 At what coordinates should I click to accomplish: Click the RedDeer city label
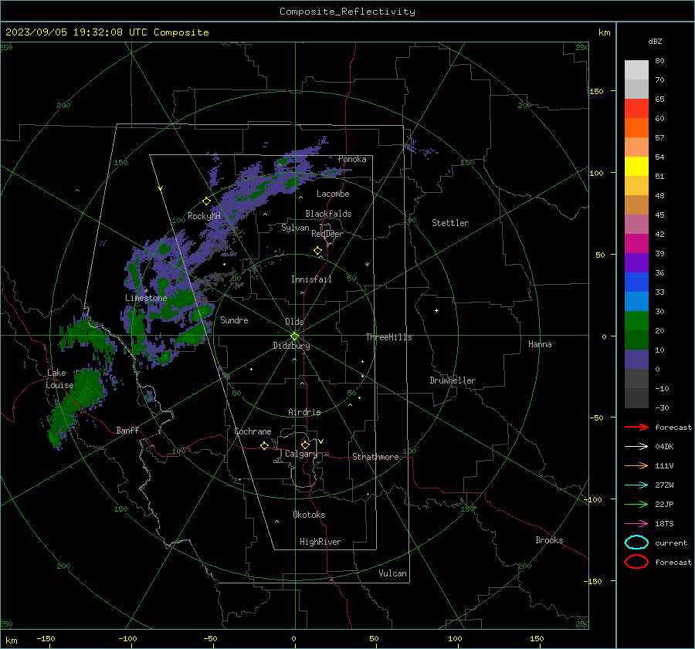[327, 234]
